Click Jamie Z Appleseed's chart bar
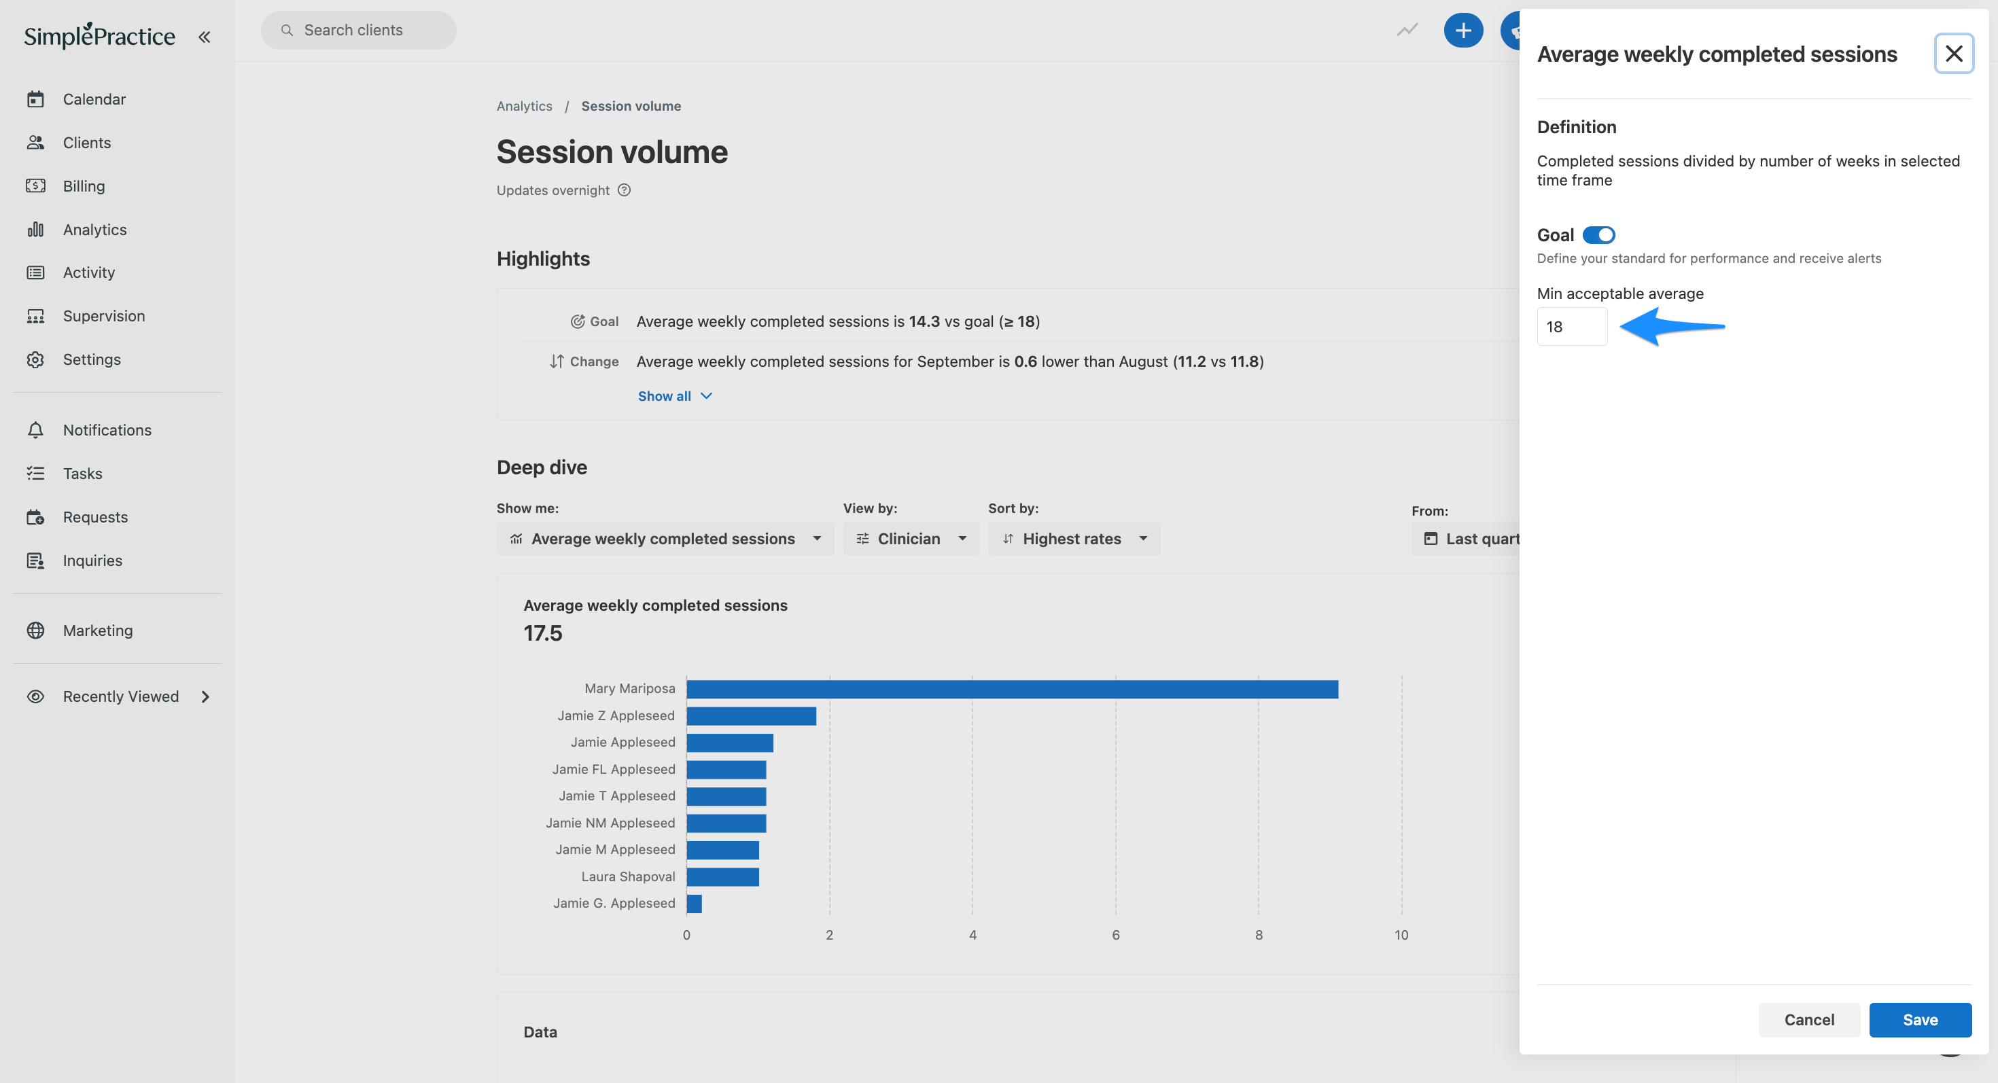 click(x=751, y=715)
